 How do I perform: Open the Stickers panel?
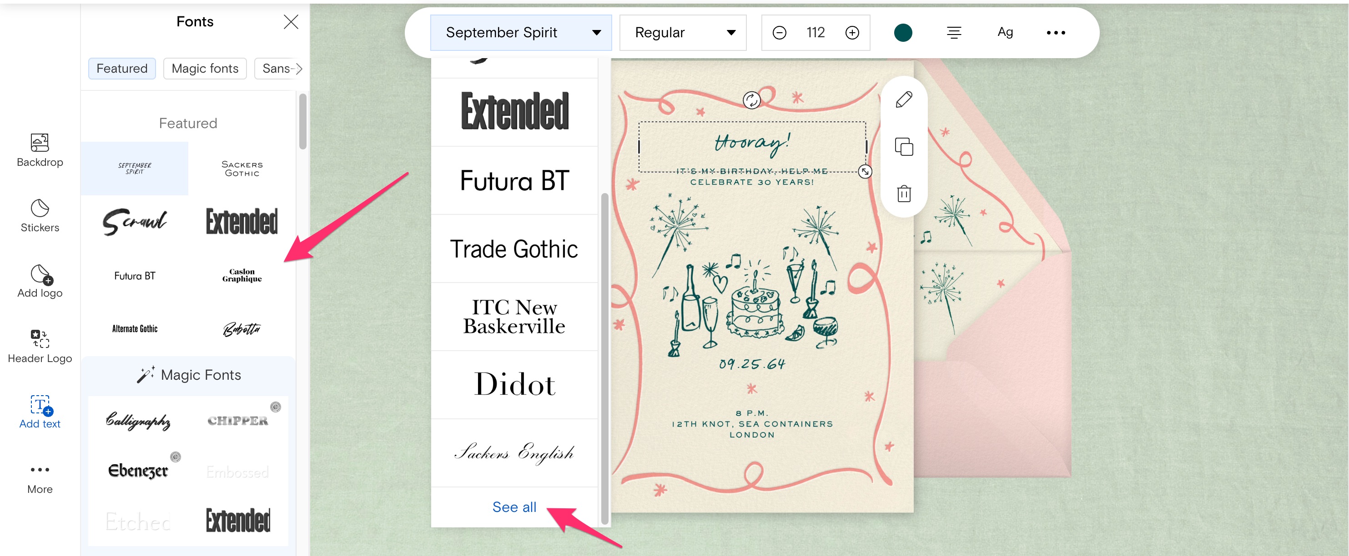[40, 215]
